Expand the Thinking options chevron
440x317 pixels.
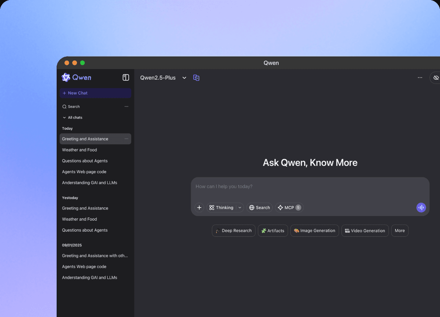point(240,208)
